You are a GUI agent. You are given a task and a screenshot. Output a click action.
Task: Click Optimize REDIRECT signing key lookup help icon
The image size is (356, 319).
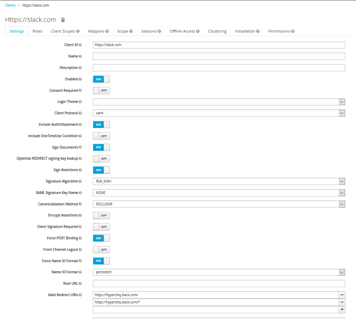tap(80, 158)
